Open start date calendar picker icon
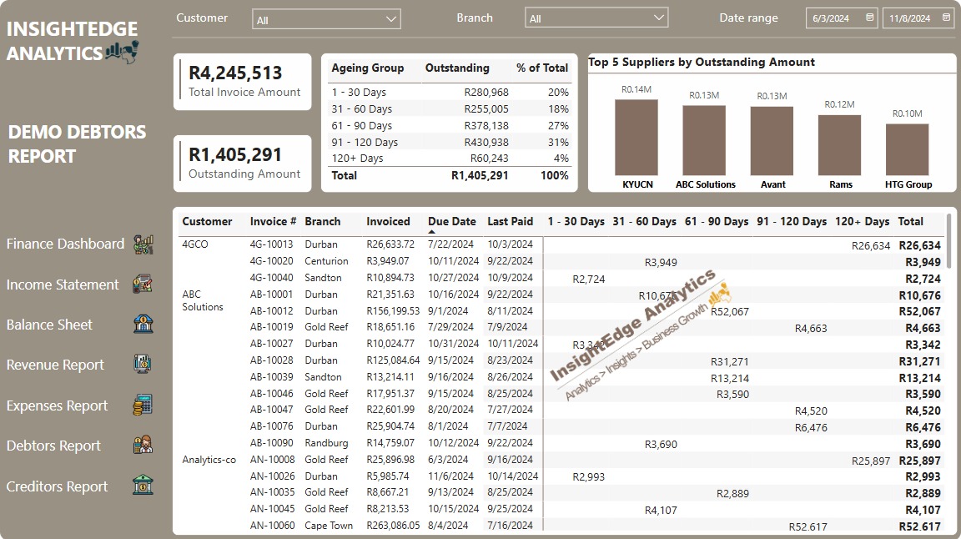The image size is (961, 539). click(x=870, y=18)
